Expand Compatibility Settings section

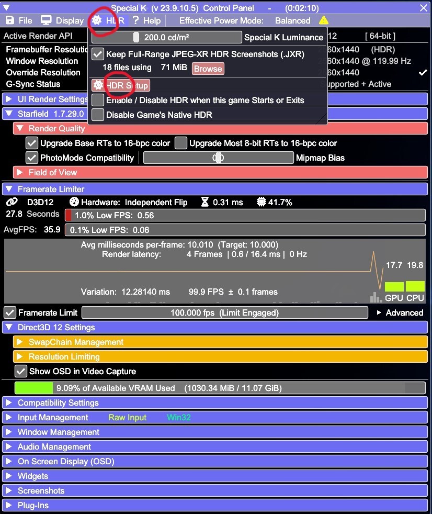point(215,403)
